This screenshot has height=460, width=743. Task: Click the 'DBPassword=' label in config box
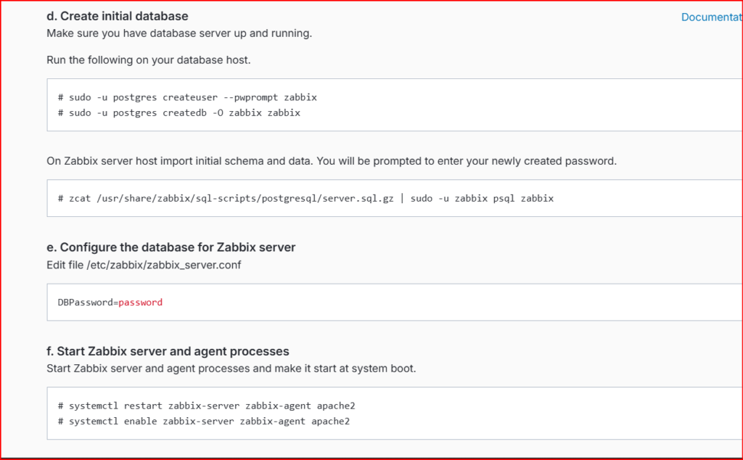pos(88,303)
